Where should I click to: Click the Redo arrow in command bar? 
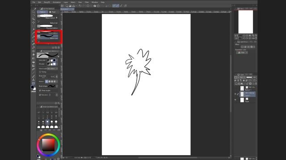click(84, 6)
